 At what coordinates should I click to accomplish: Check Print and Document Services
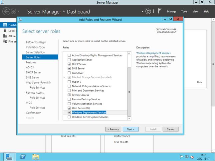point(69,90)
